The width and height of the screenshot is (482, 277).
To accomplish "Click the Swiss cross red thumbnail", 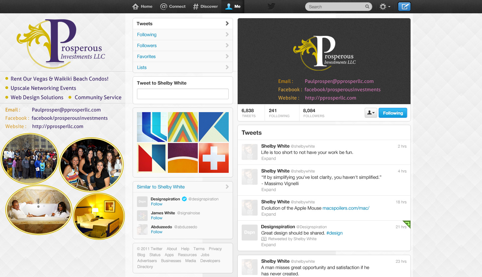I will [213, 158].
